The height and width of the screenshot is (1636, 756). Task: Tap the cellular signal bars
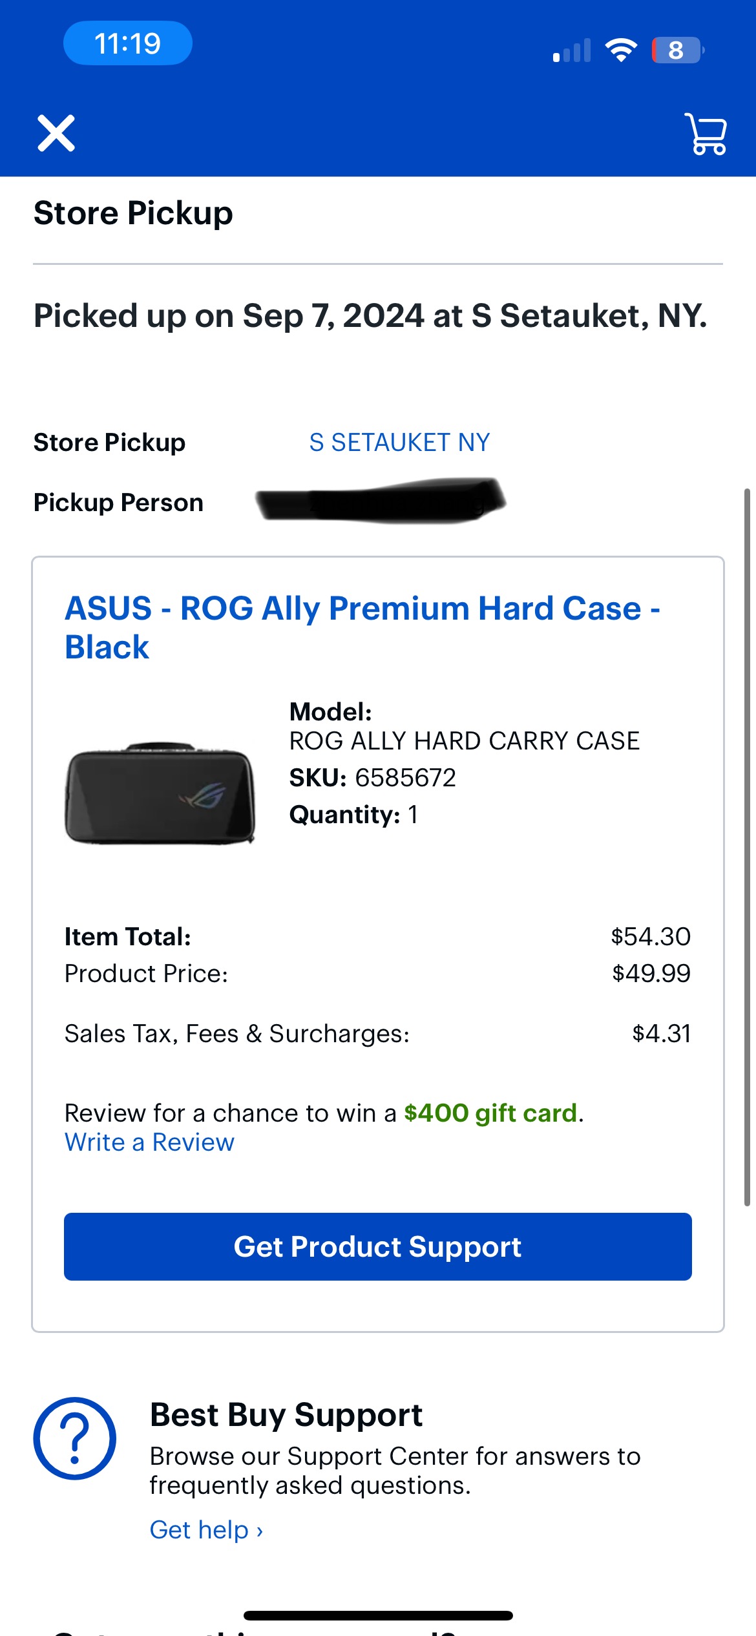[572, 51]
